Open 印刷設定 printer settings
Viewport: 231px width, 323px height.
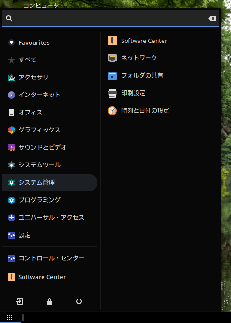(x=126, y=93)
